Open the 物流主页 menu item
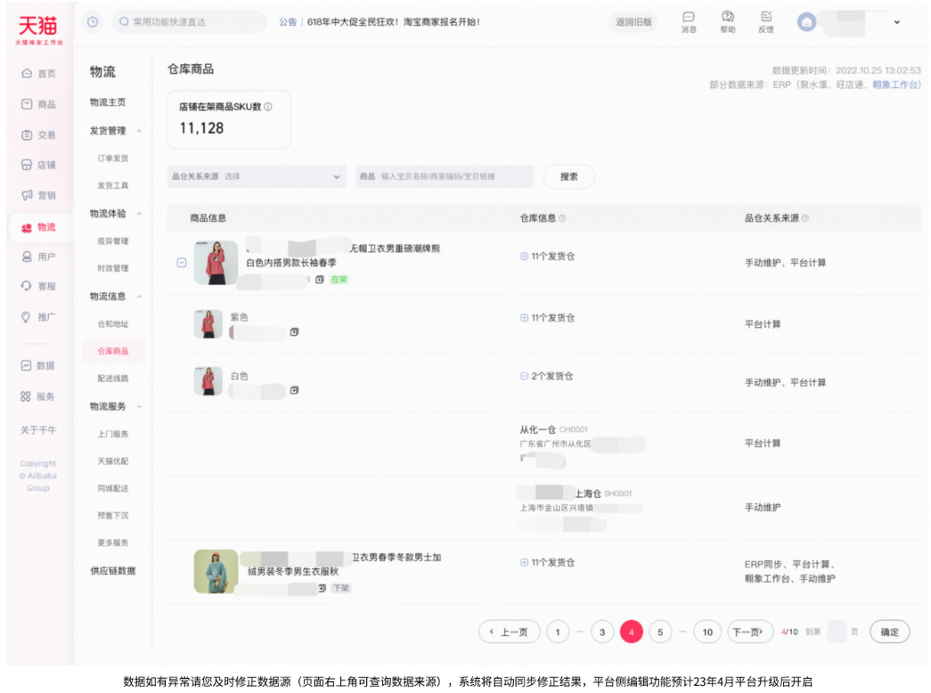This screenshot has width=931, height=693. tap(109, 102)
